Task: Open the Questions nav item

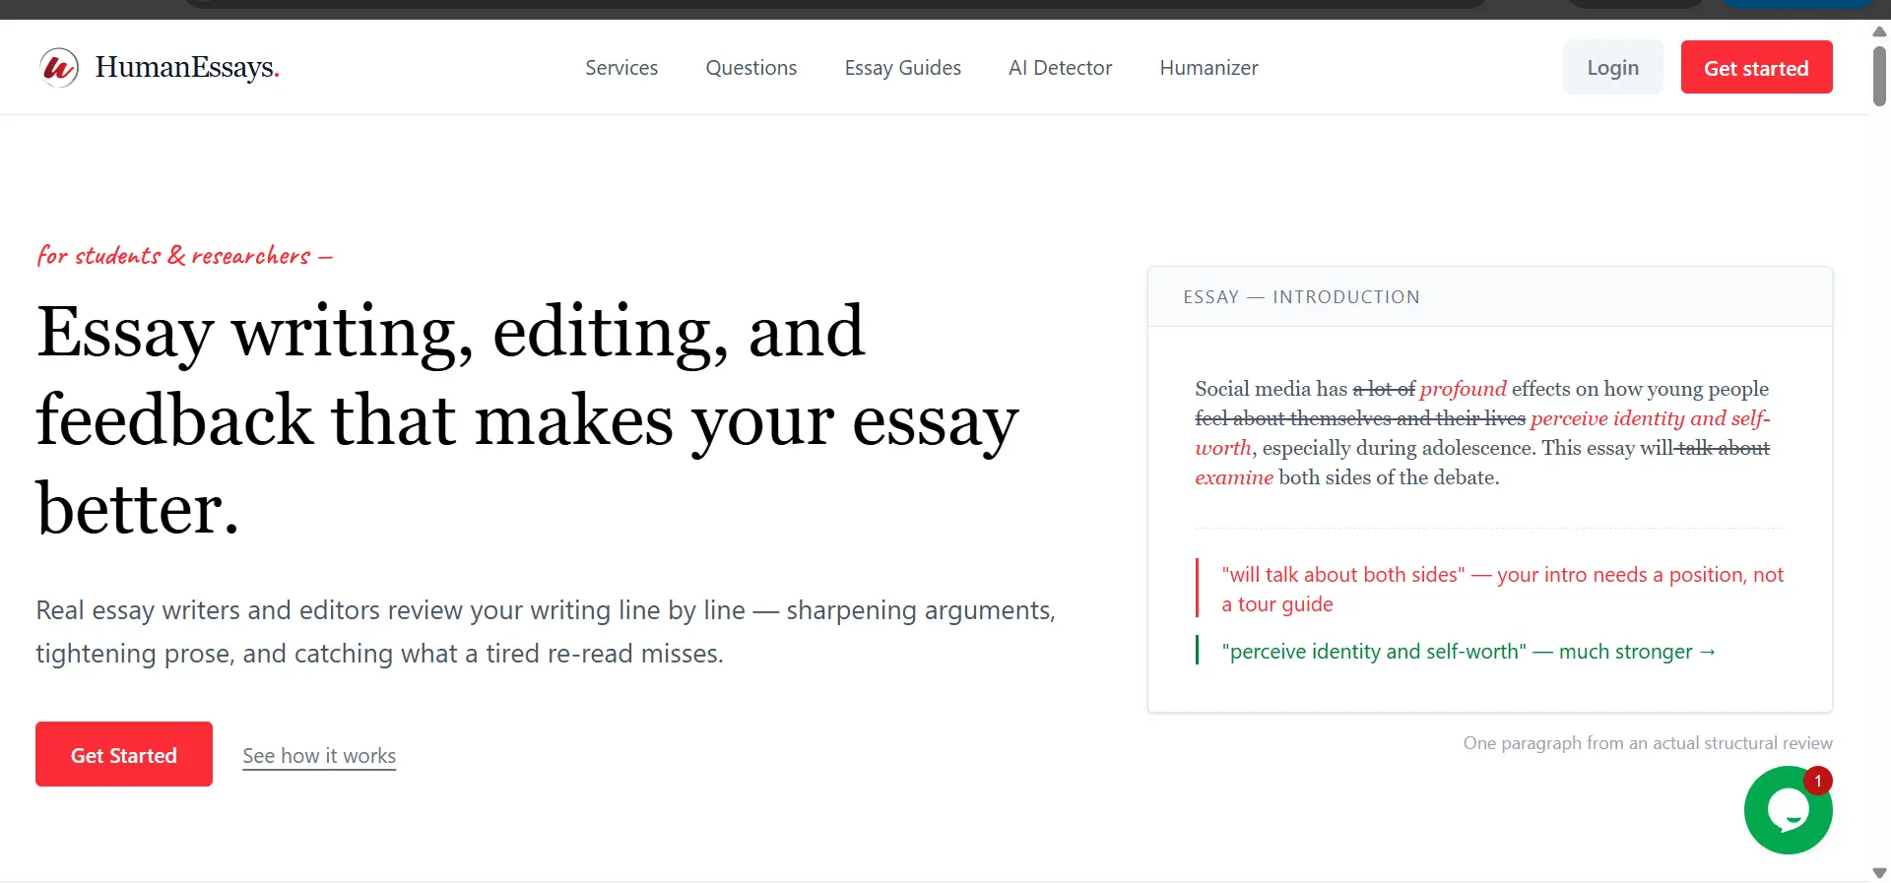Action: pyautogui.click(x=751, y=68)
